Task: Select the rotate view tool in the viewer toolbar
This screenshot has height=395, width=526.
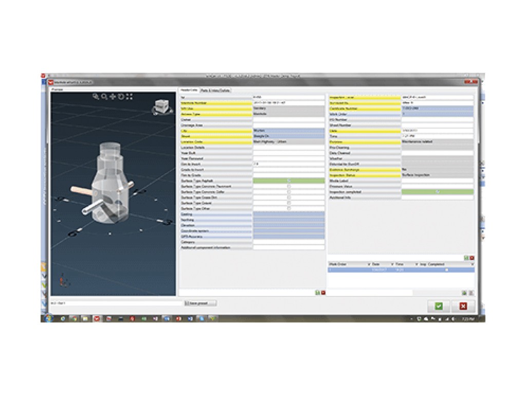Action: pos(121,97)
